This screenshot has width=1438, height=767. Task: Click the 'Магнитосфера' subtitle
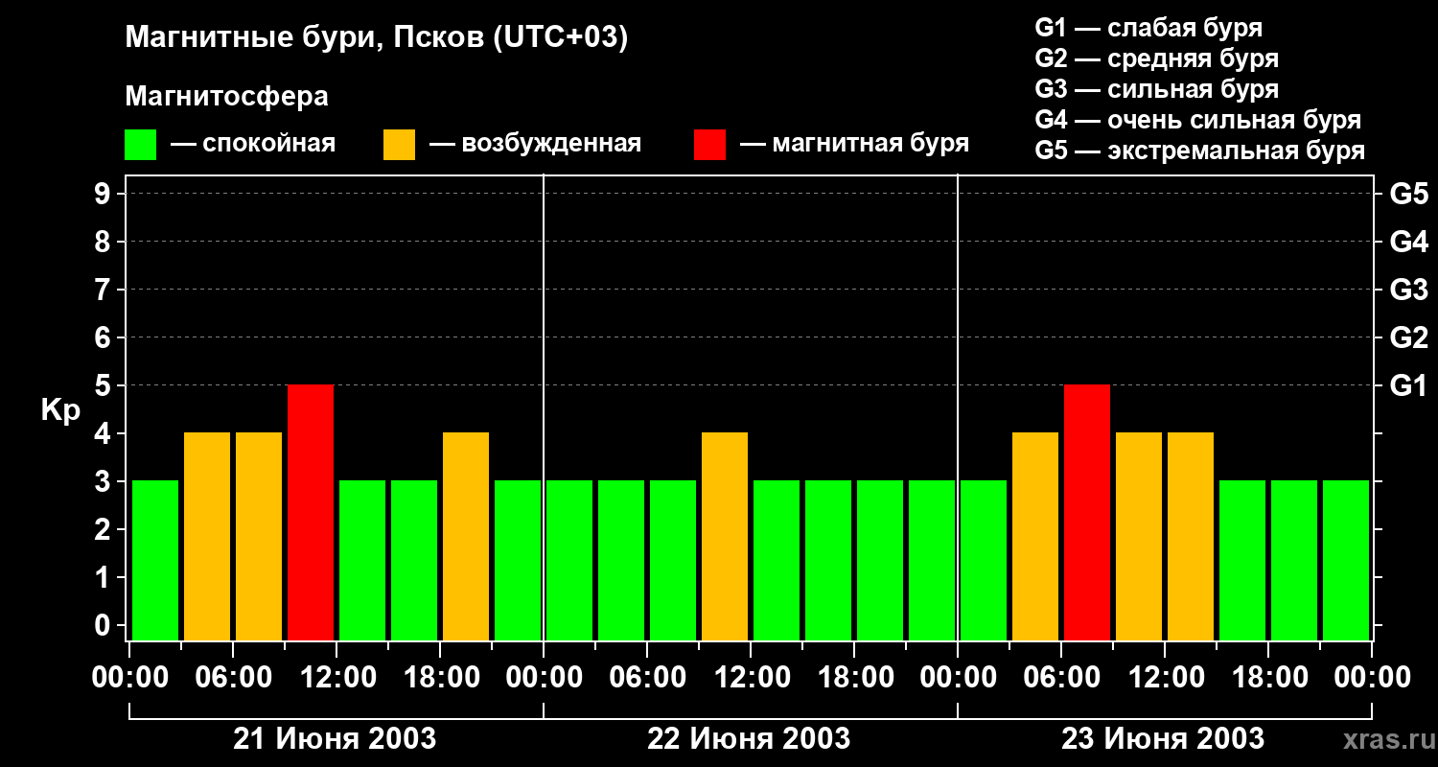[x=226, y=97]
